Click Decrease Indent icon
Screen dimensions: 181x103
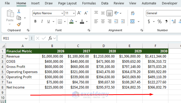pyautogui.click(x=116, y=21)
